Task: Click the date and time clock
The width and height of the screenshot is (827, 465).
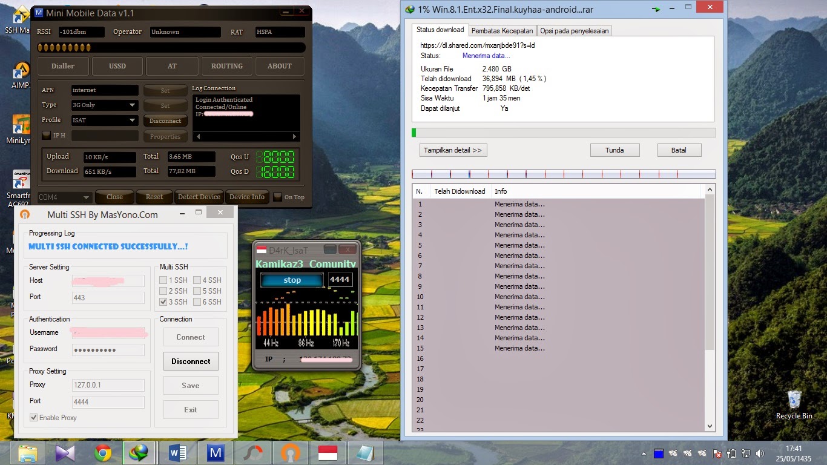Action: tap(793, 453)
